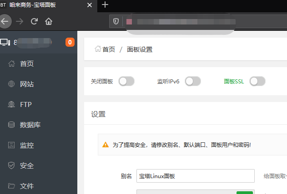The width and height of the screenshot is (287, 194).
Task: Click the 关闭面板 label
Action: point(102,81)
